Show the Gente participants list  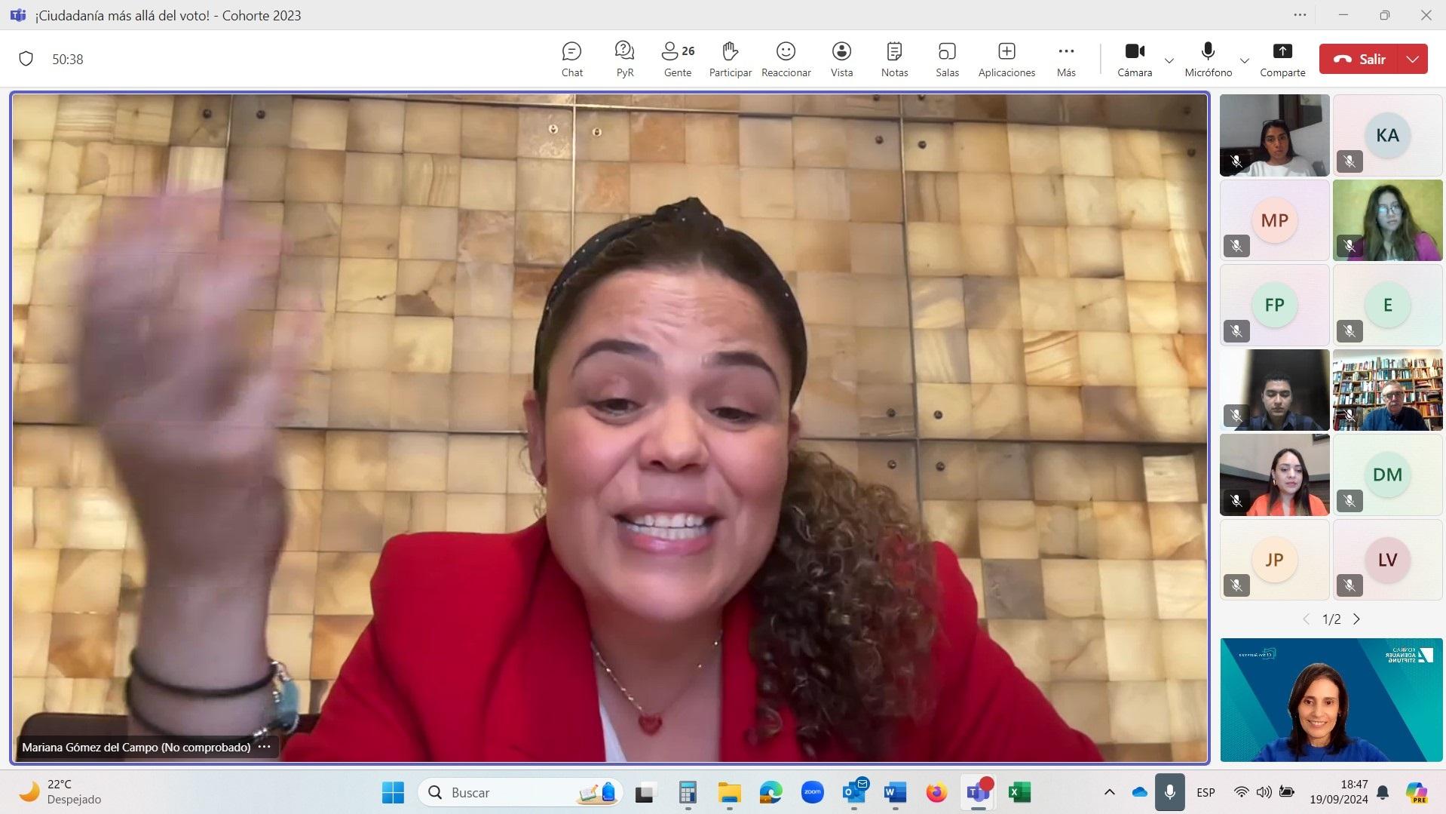677,59
